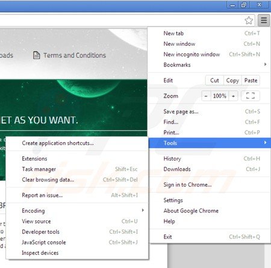Open Downloads from the menu
The height and width of the screenshot is (268, 271).
[210, 169]
